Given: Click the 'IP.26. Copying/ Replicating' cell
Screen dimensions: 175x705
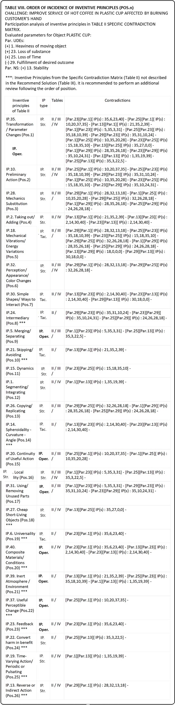Looking at the screenshot, I should click(19, 411).
